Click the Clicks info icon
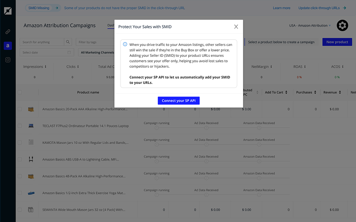This screenshot has height=222, width=356. [x=78, y=67]
